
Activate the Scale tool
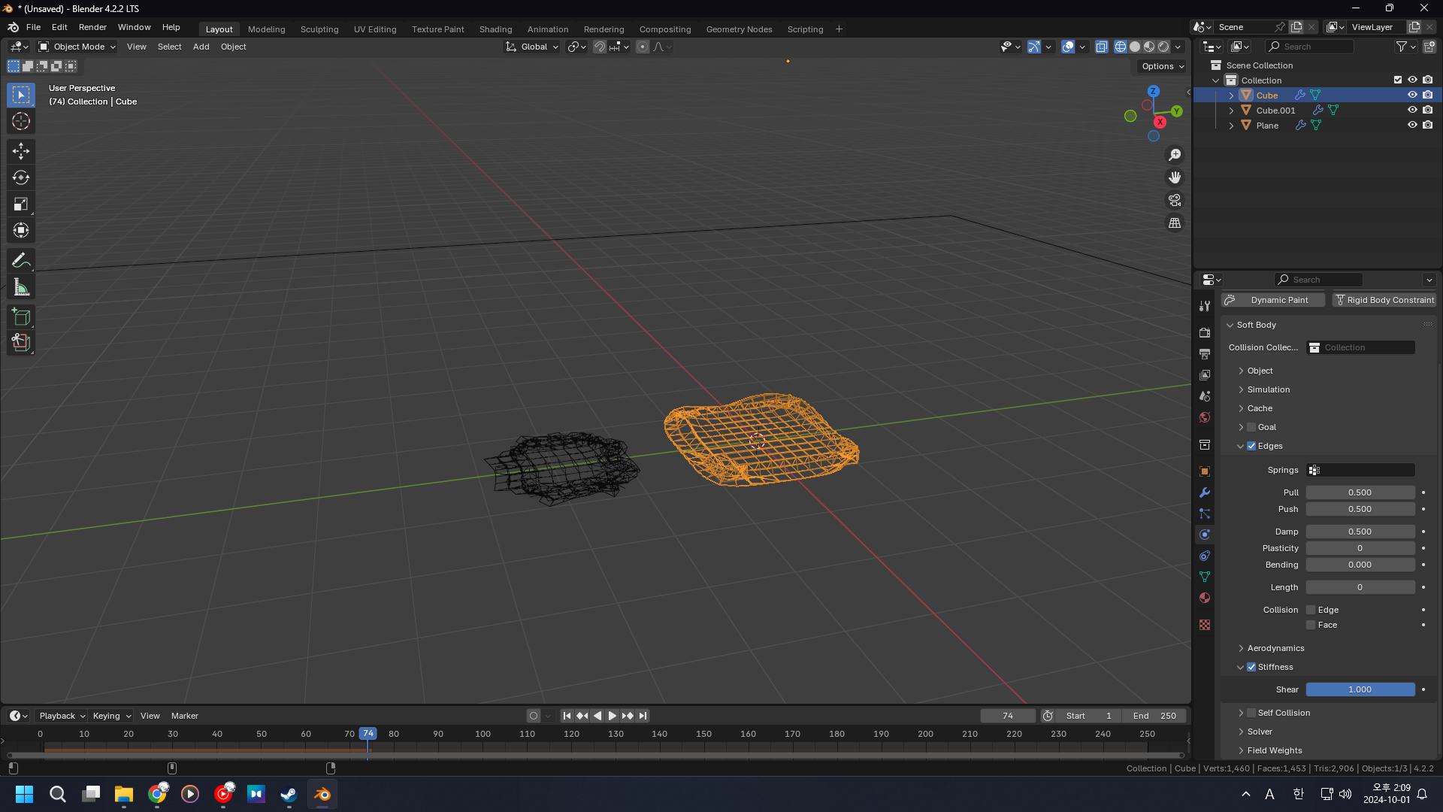[21, 204]
